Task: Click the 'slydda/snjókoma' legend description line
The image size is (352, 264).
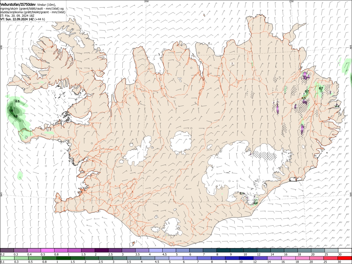Action: tap(33, 12)
